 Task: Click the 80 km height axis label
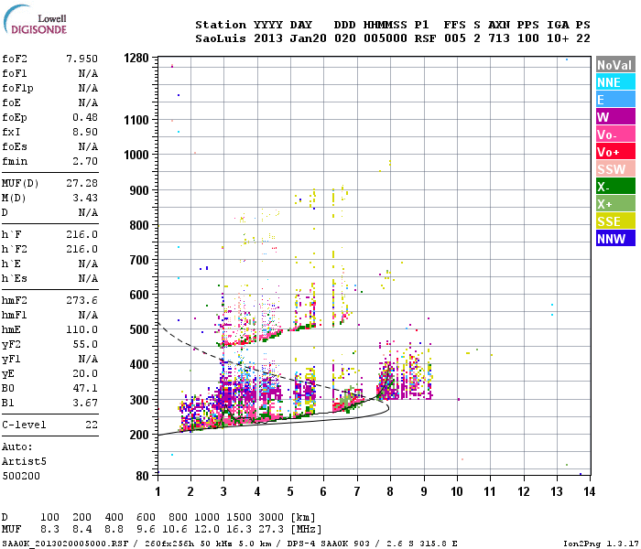point(142,476)
